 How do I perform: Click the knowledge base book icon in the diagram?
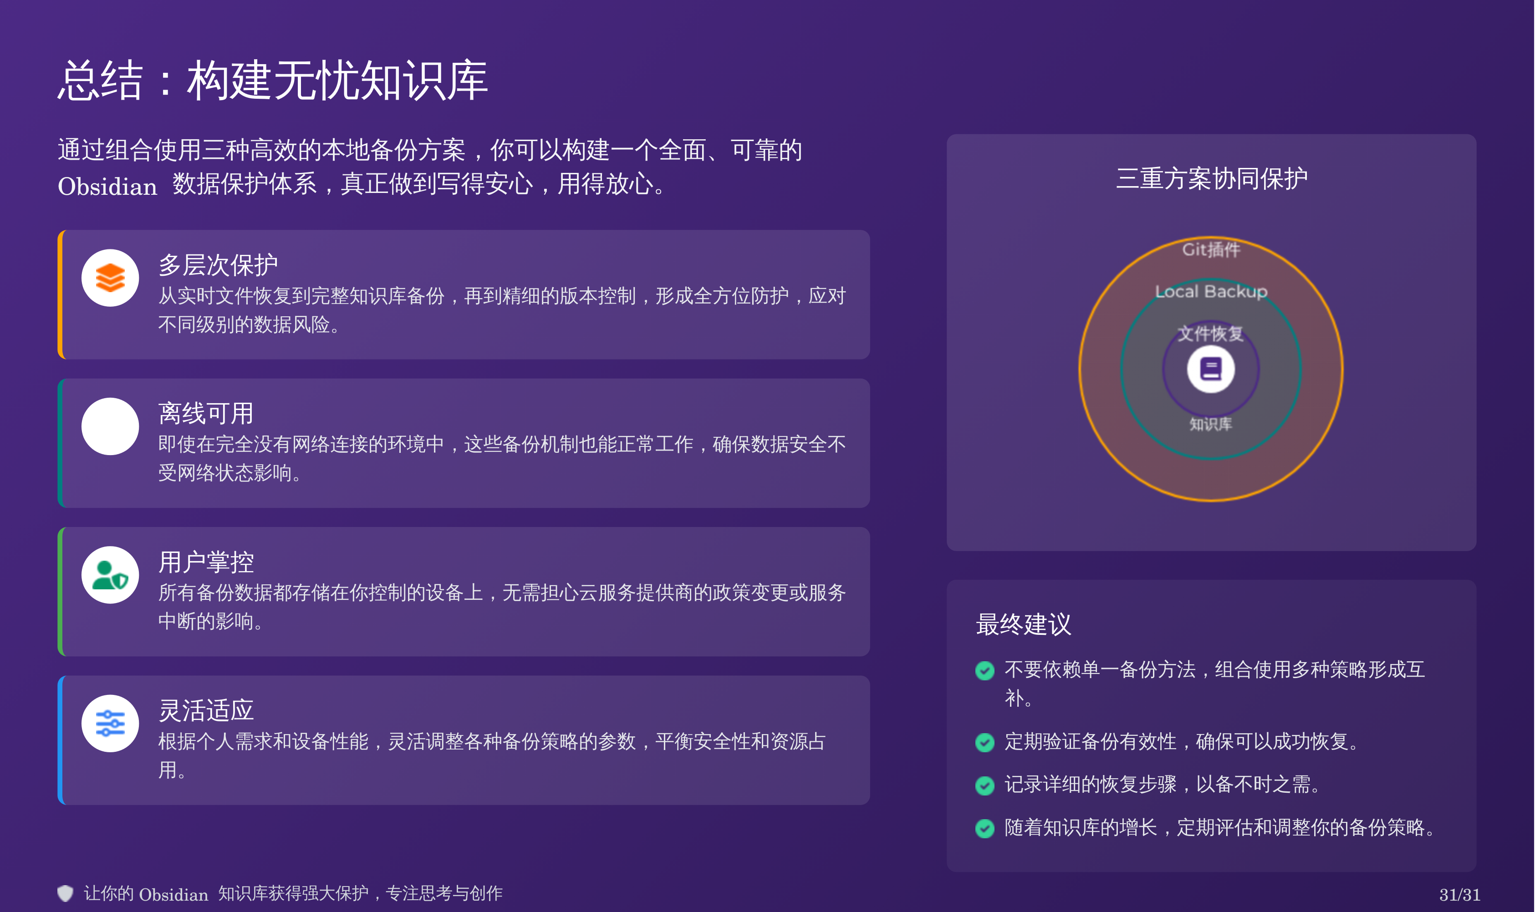[x=1210, y=370]
